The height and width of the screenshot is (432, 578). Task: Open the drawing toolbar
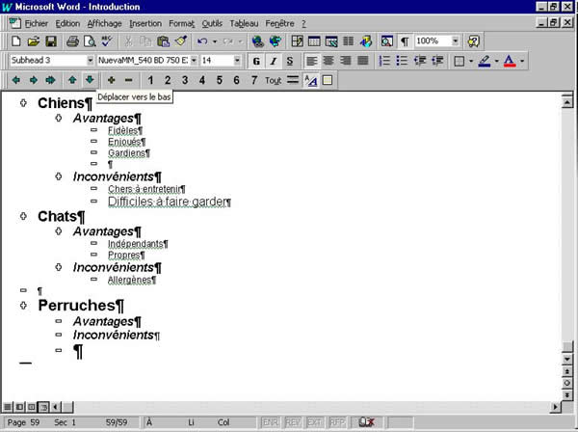click(366, 41)
